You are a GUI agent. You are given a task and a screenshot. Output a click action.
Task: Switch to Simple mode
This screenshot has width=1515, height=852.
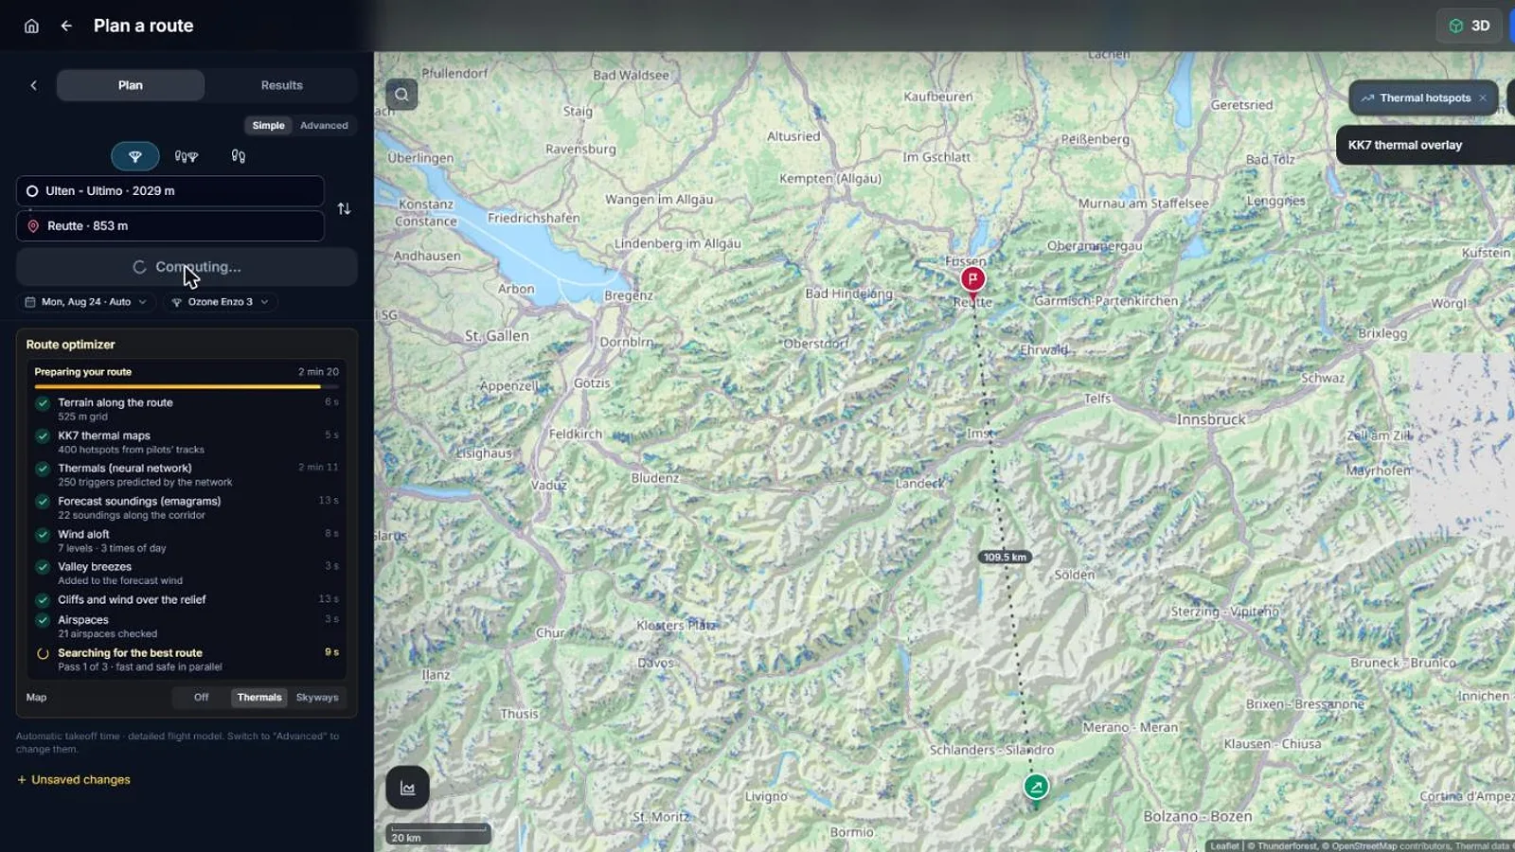click(268, 125)
